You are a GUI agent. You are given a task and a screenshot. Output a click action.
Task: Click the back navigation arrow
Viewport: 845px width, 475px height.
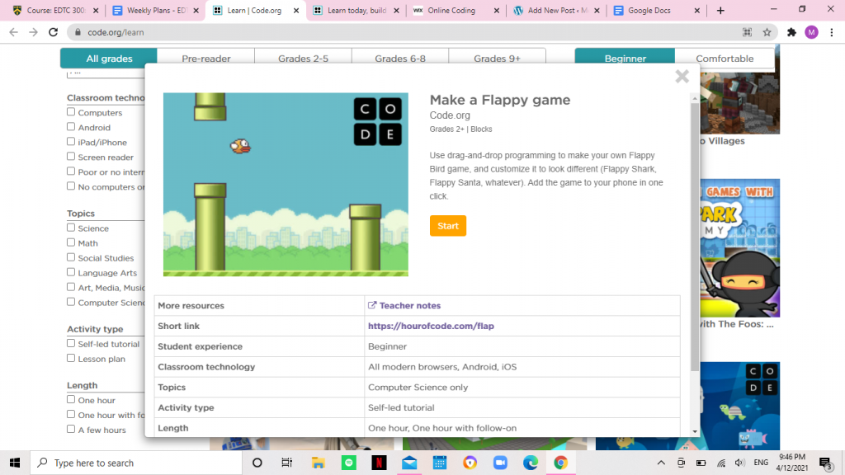[x=14, y=32]
